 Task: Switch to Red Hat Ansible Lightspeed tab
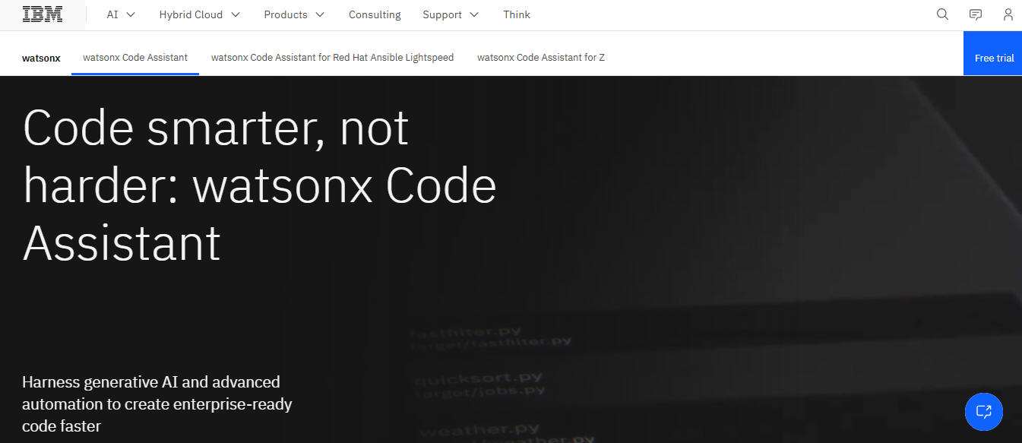point(332,58)
